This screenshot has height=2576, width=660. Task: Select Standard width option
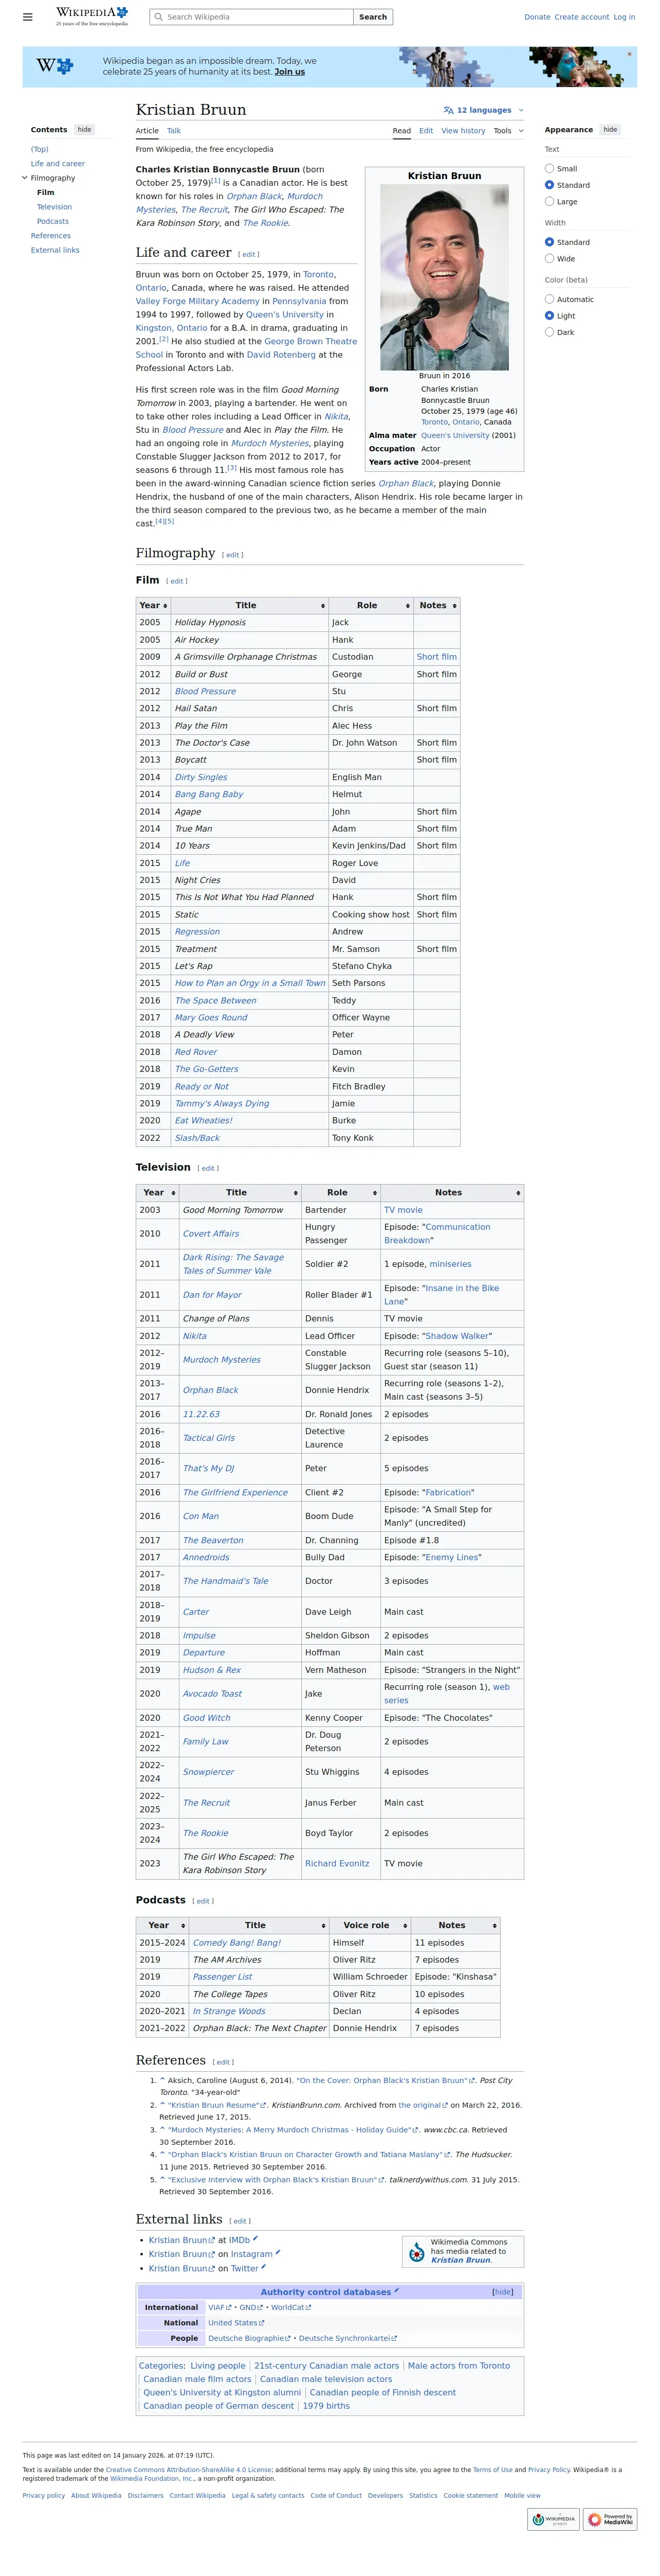(549, 242)
